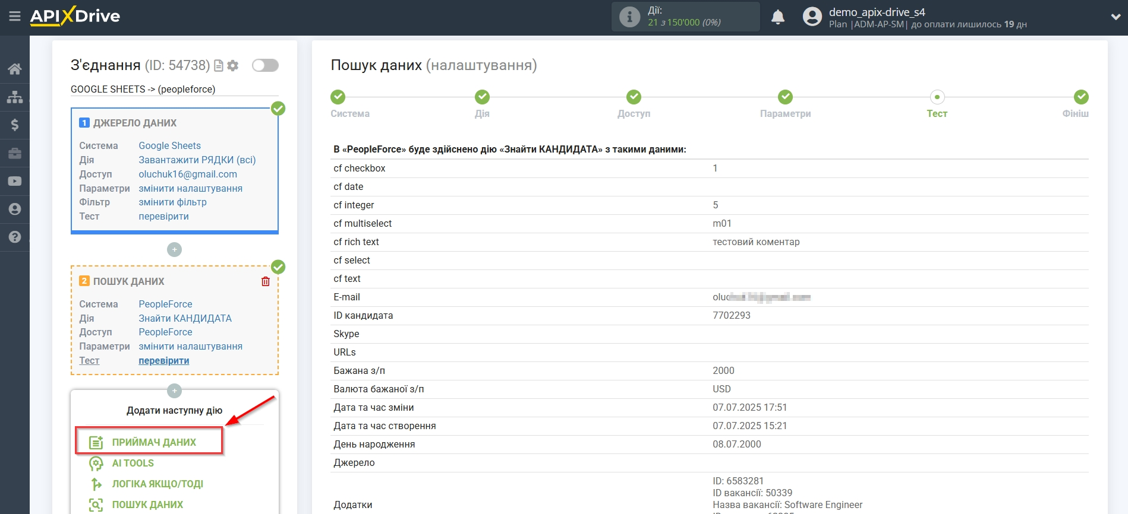The image size is (1128, 514).
Task: Open the billing dollar icon in sidebar
Action: click(15, 125)
